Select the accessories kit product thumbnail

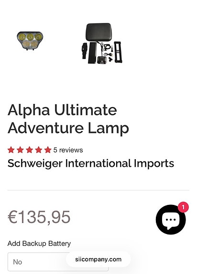(x=102, y=43)
